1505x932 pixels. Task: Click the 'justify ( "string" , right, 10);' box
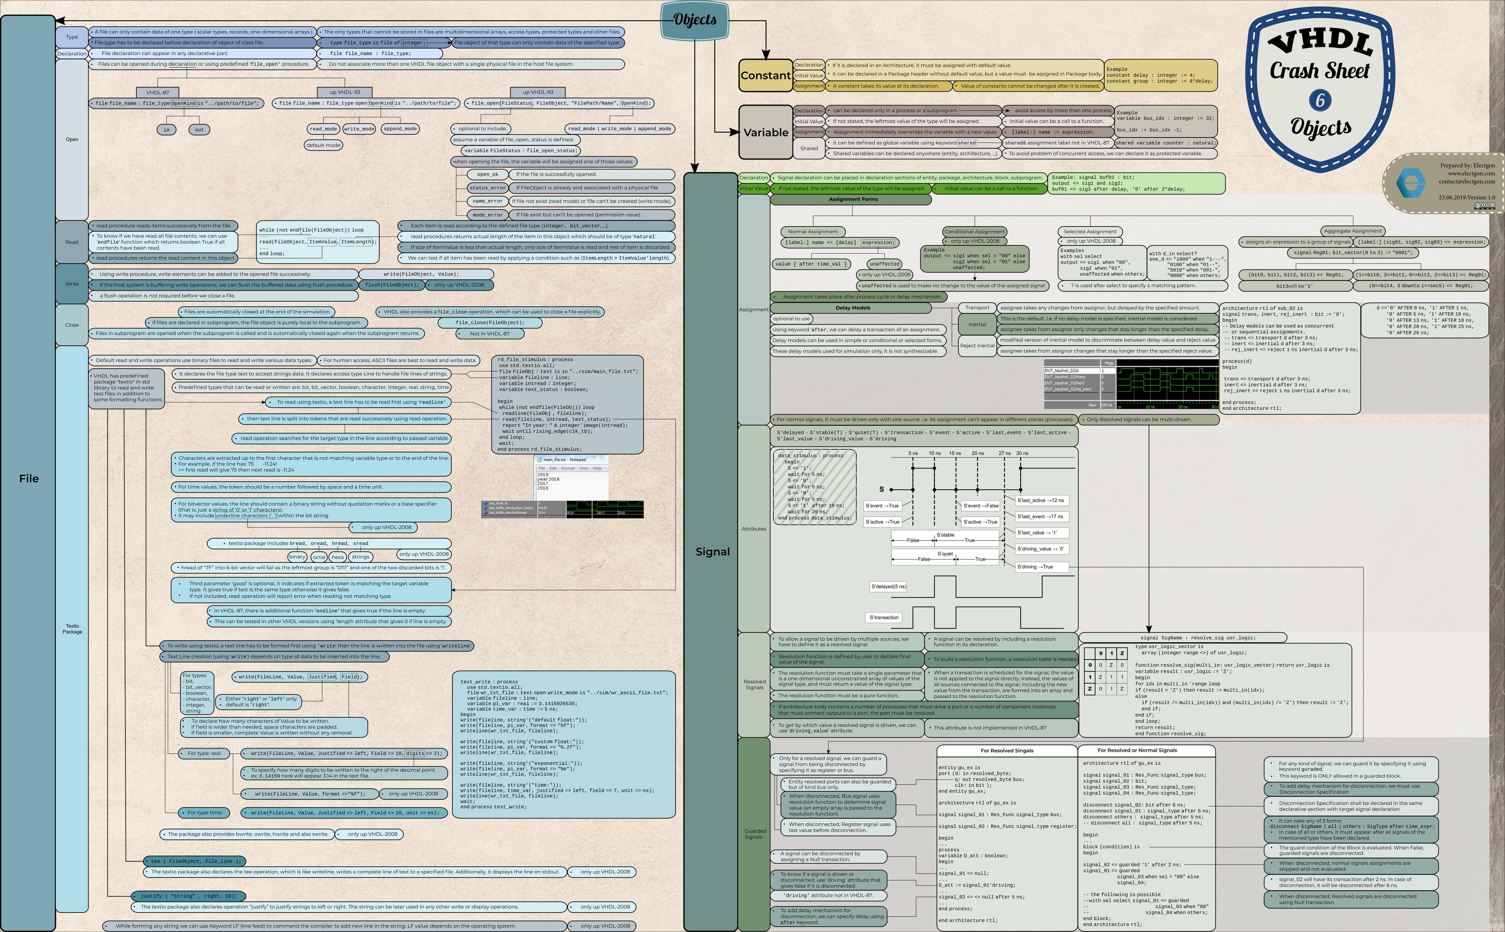click(x=189, y=896)
